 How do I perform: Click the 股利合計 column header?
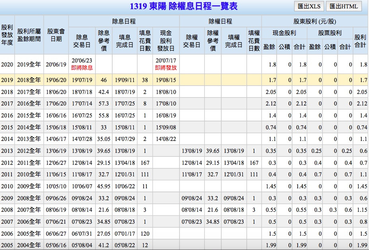pos(360,41)
